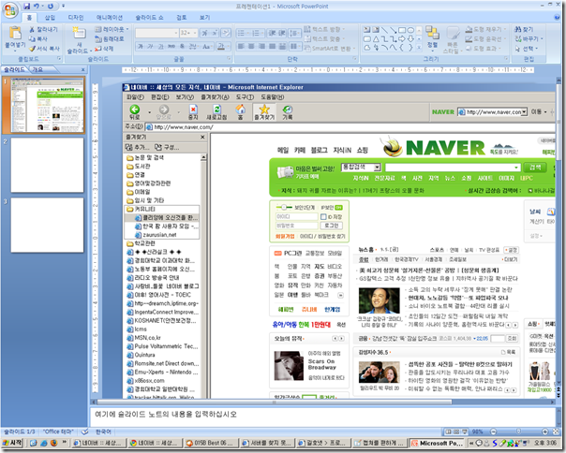This screenshot has height=453, width=566.
Task: Decrease the list indent level
Action: tap(272, 33)
